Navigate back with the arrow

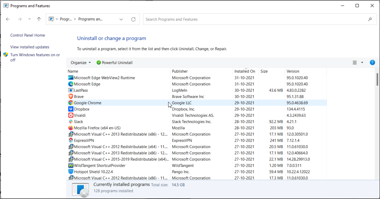click(8, 19)
